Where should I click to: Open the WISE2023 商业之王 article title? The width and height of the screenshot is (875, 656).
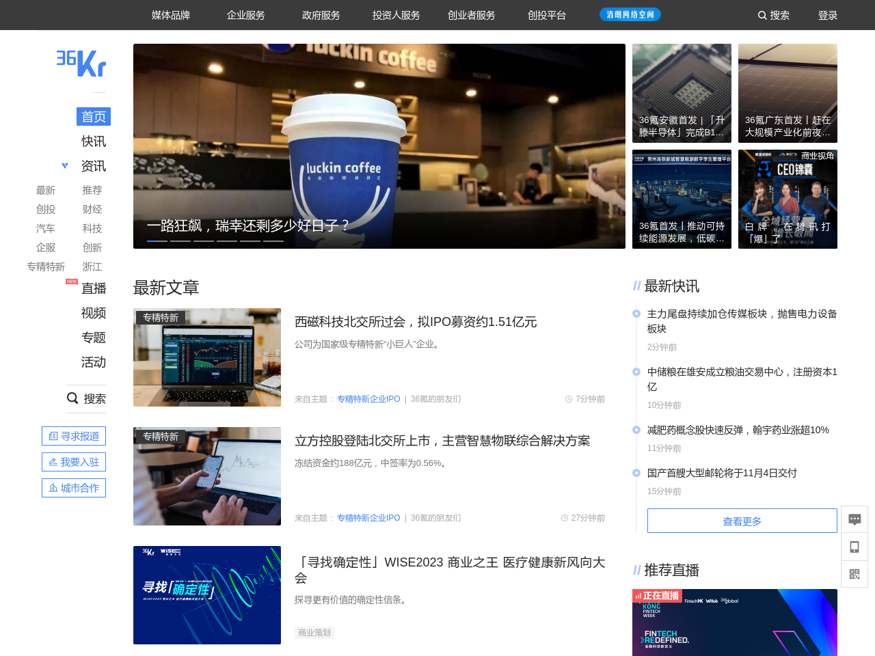[450, 570]
